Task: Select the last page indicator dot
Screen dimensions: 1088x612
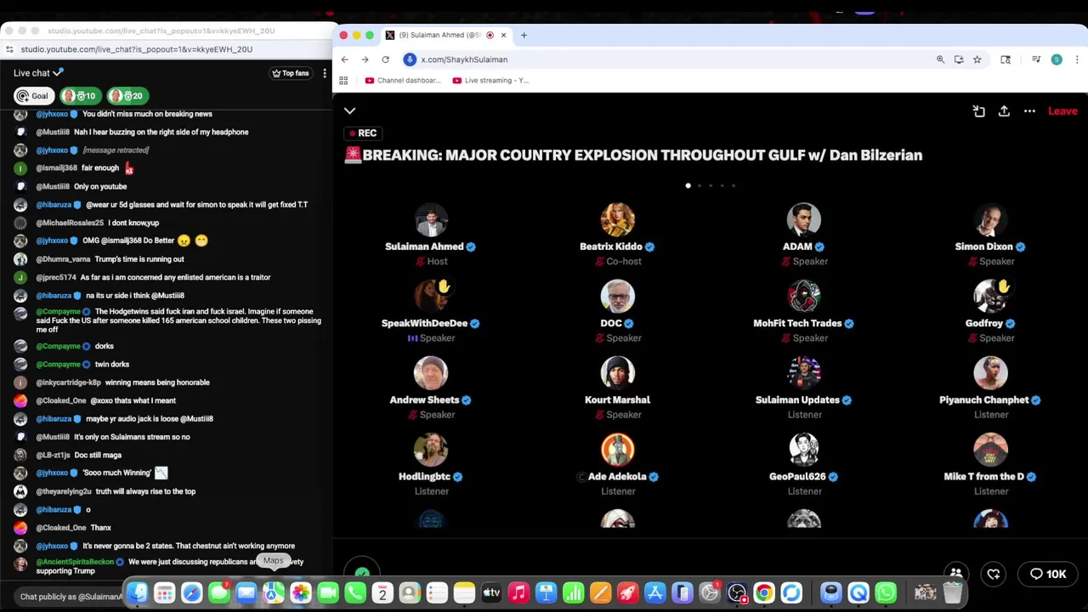Action: (734, 185)
